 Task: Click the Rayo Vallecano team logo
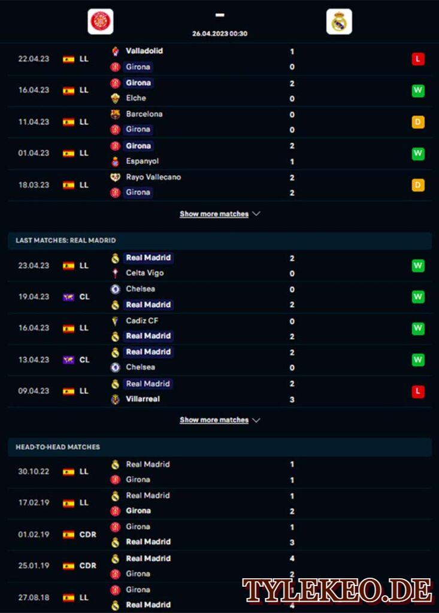click(115, 177)
